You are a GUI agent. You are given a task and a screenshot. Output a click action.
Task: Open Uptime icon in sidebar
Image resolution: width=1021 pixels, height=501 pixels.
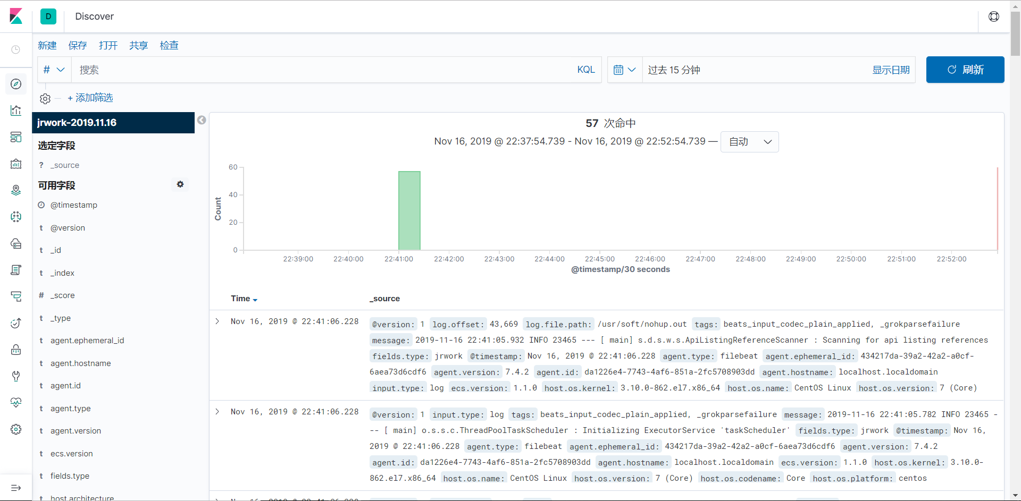16,323
